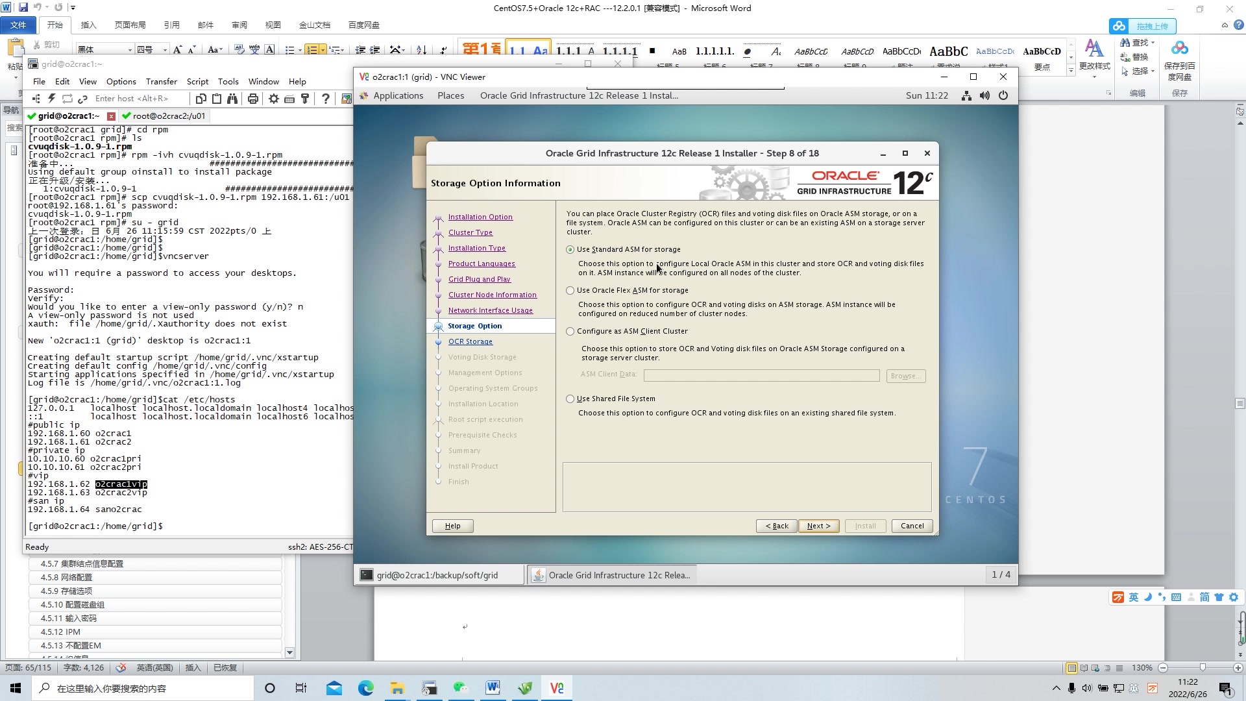This screenshot has height=701, width=1246.
Task: Click Windows Start button
Action: (16, 688)
